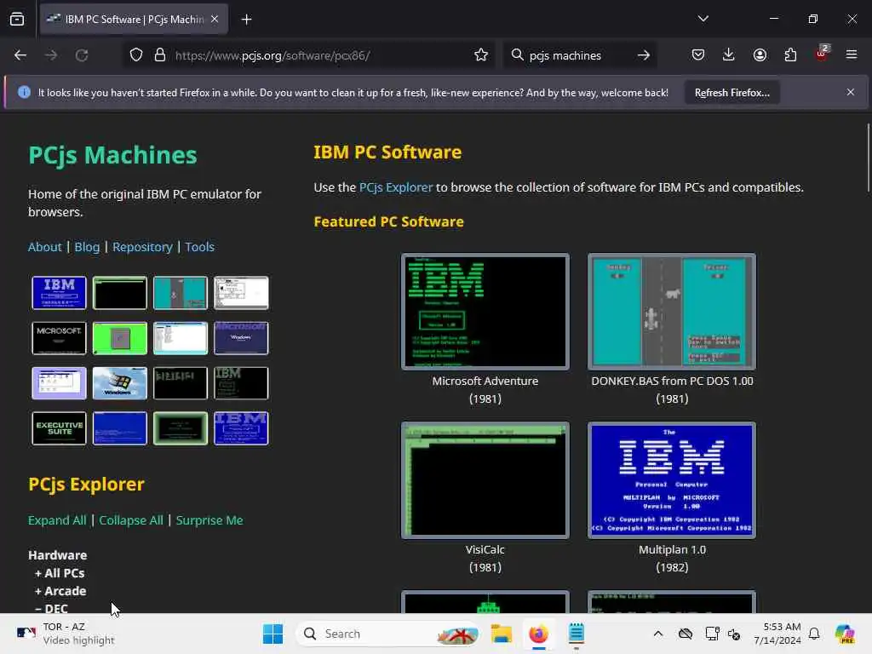Open the tracking protection shield icon
Image resolution: width=872 pixels, height=654 pixels.
[x=136, y=55]
